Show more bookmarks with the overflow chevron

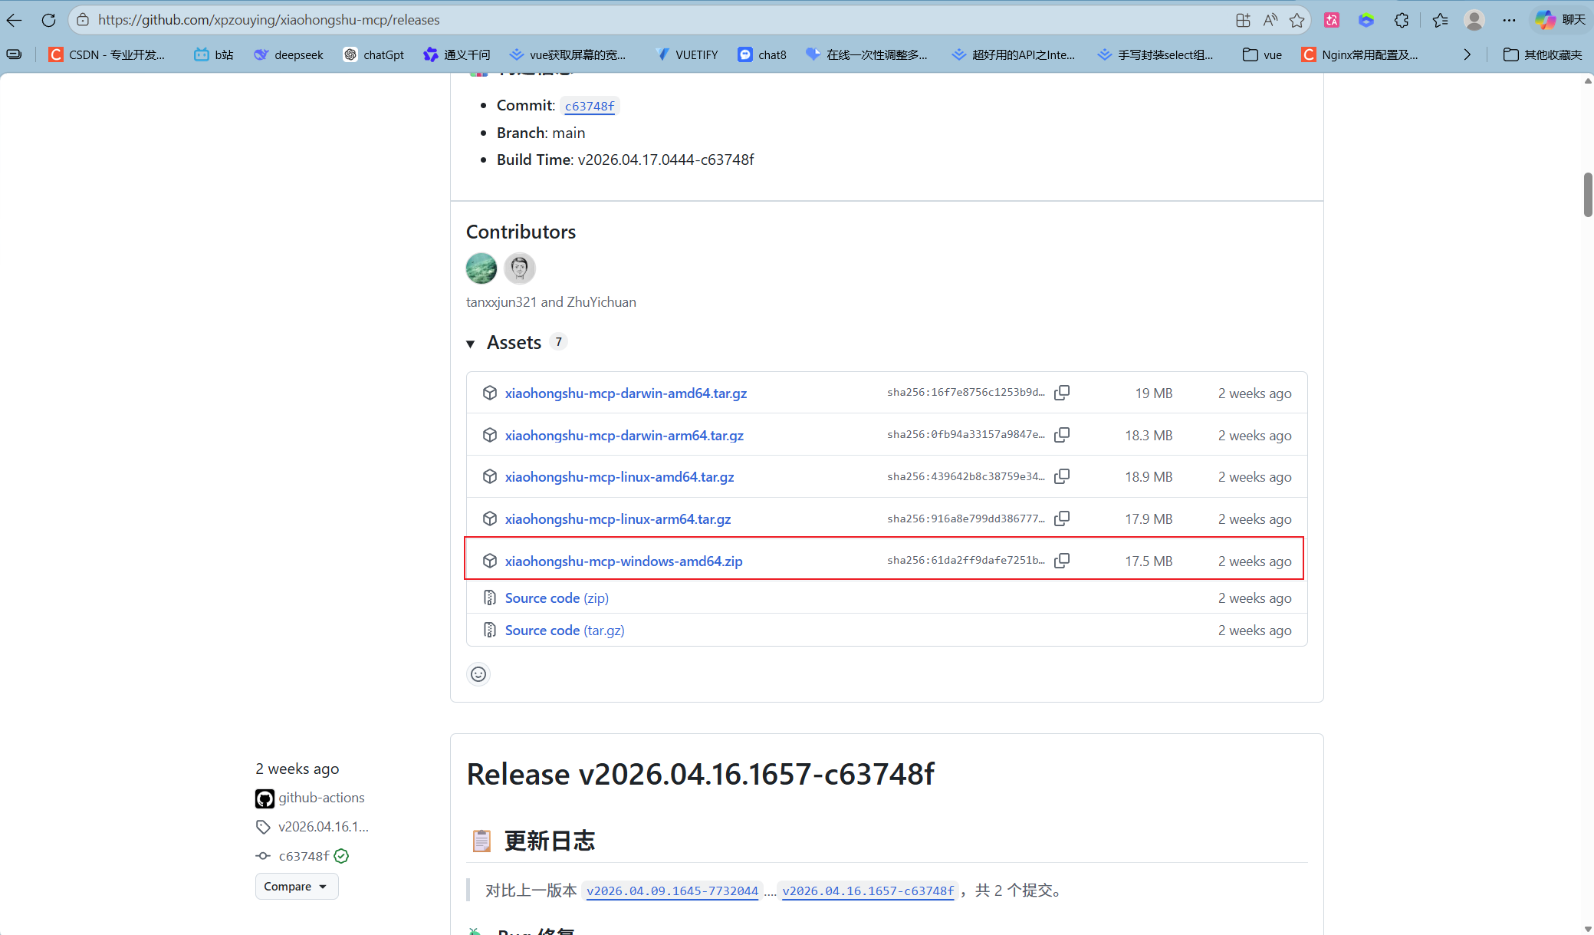[1467, 54]
